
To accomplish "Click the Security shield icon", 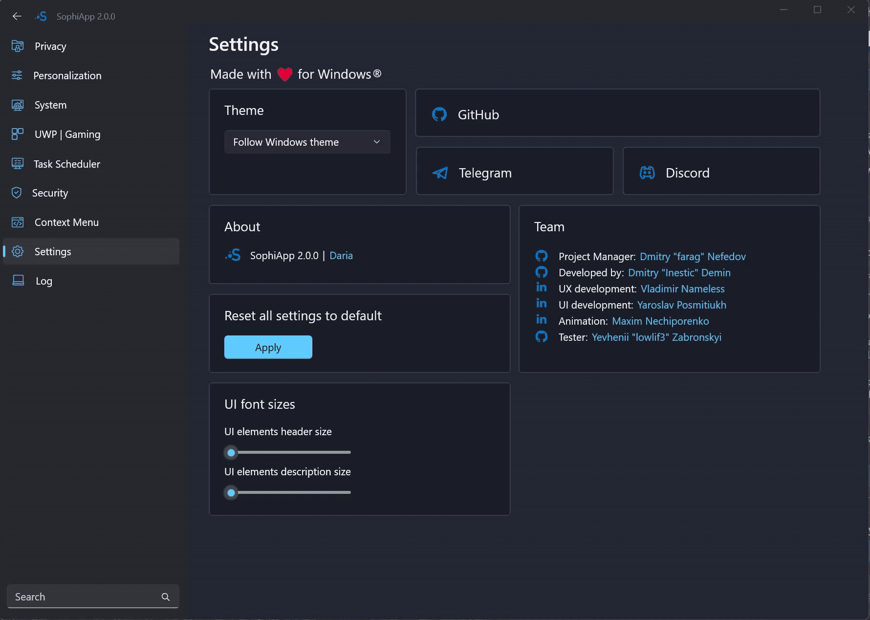I will [x=17, y=193].
